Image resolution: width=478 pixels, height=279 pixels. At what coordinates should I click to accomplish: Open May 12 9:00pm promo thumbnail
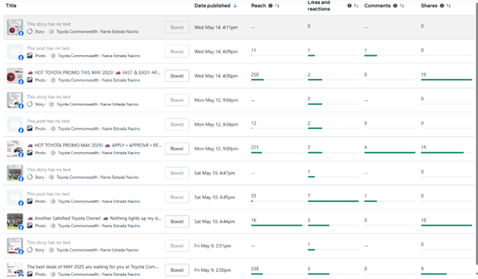point(15,148)
